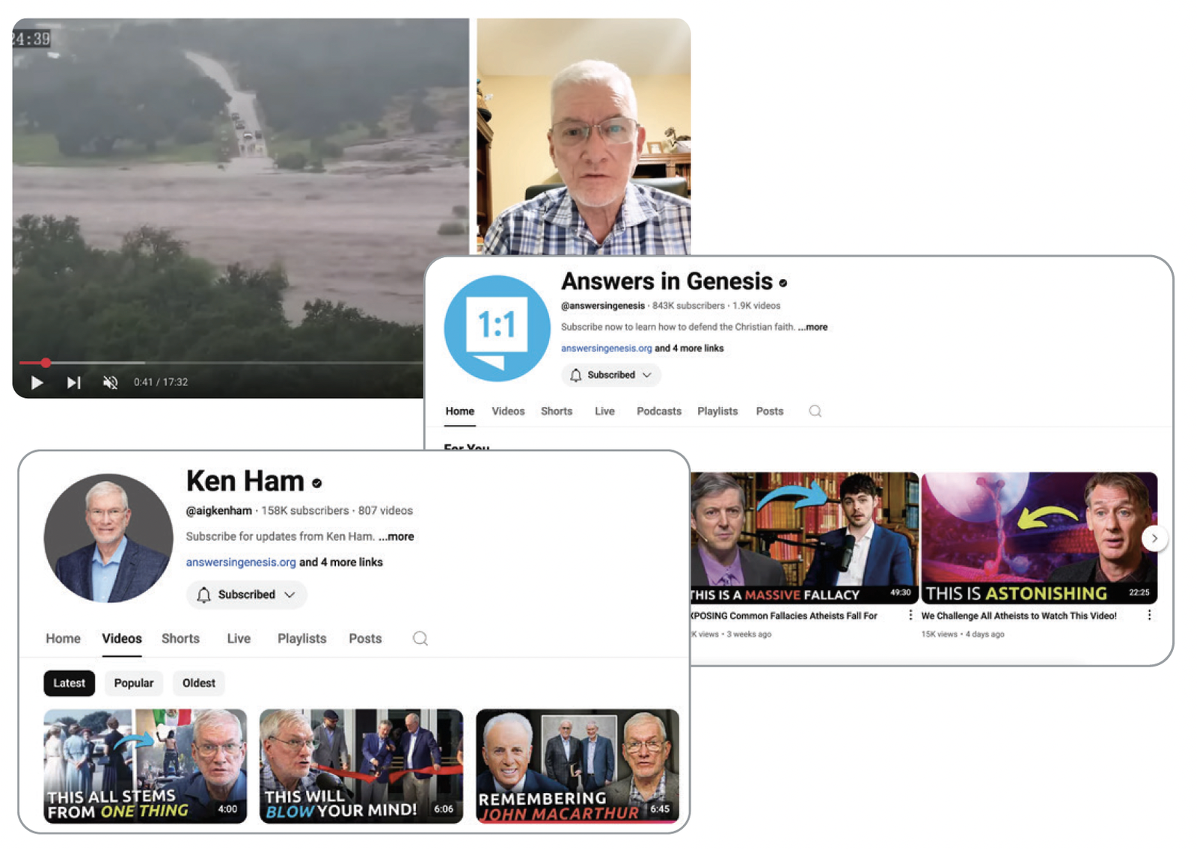Expand Ken Ham's channel description with ...more
The height and width of the screenshot is (849, 1197).
(x=397, y=536)
